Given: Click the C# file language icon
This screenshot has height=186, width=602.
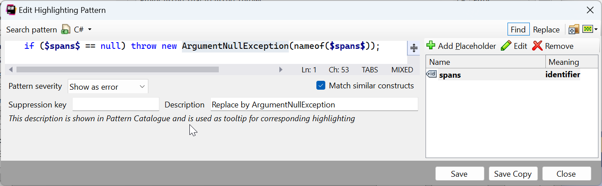Looking at the screenshot, I should (66, 30).
